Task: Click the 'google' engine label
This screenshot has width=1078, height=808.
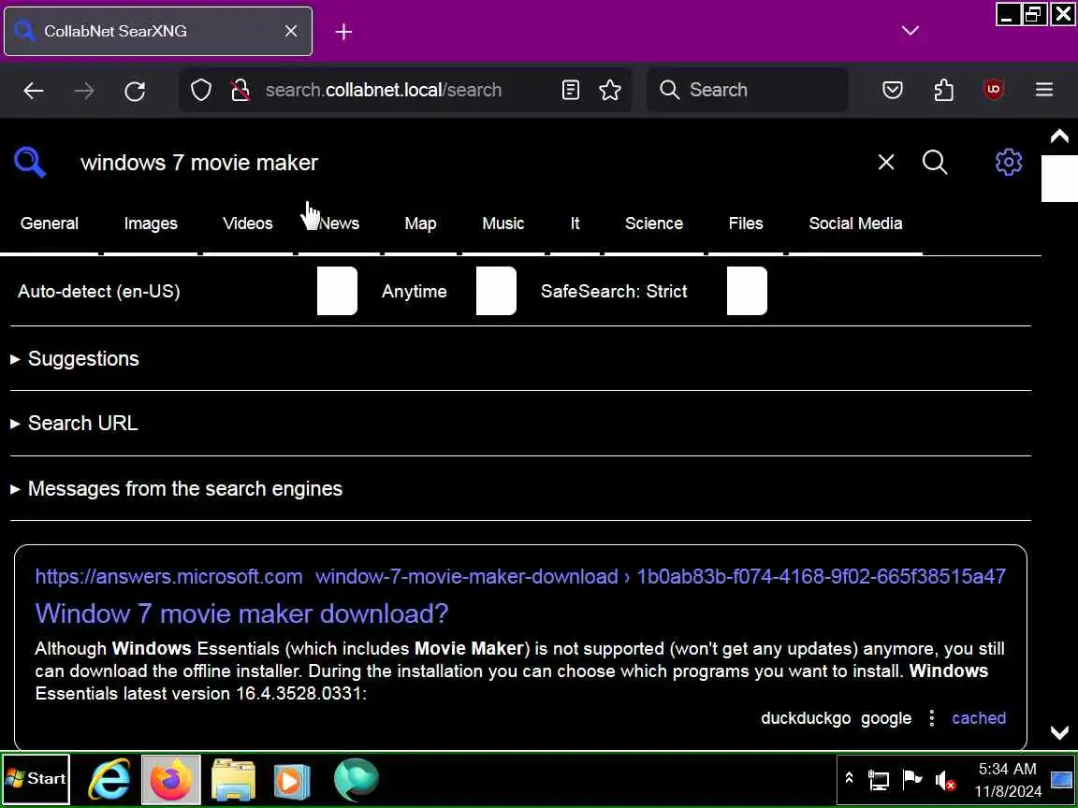Action: (885, 718)
